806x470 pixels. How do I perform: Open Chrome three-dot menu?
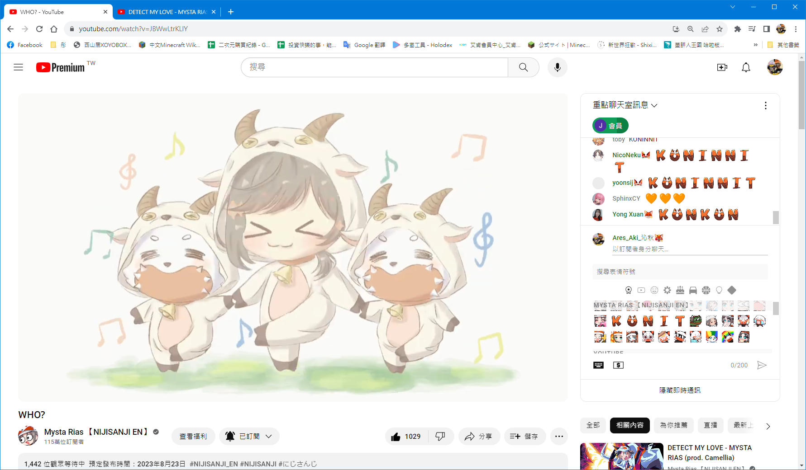(796, 29)
